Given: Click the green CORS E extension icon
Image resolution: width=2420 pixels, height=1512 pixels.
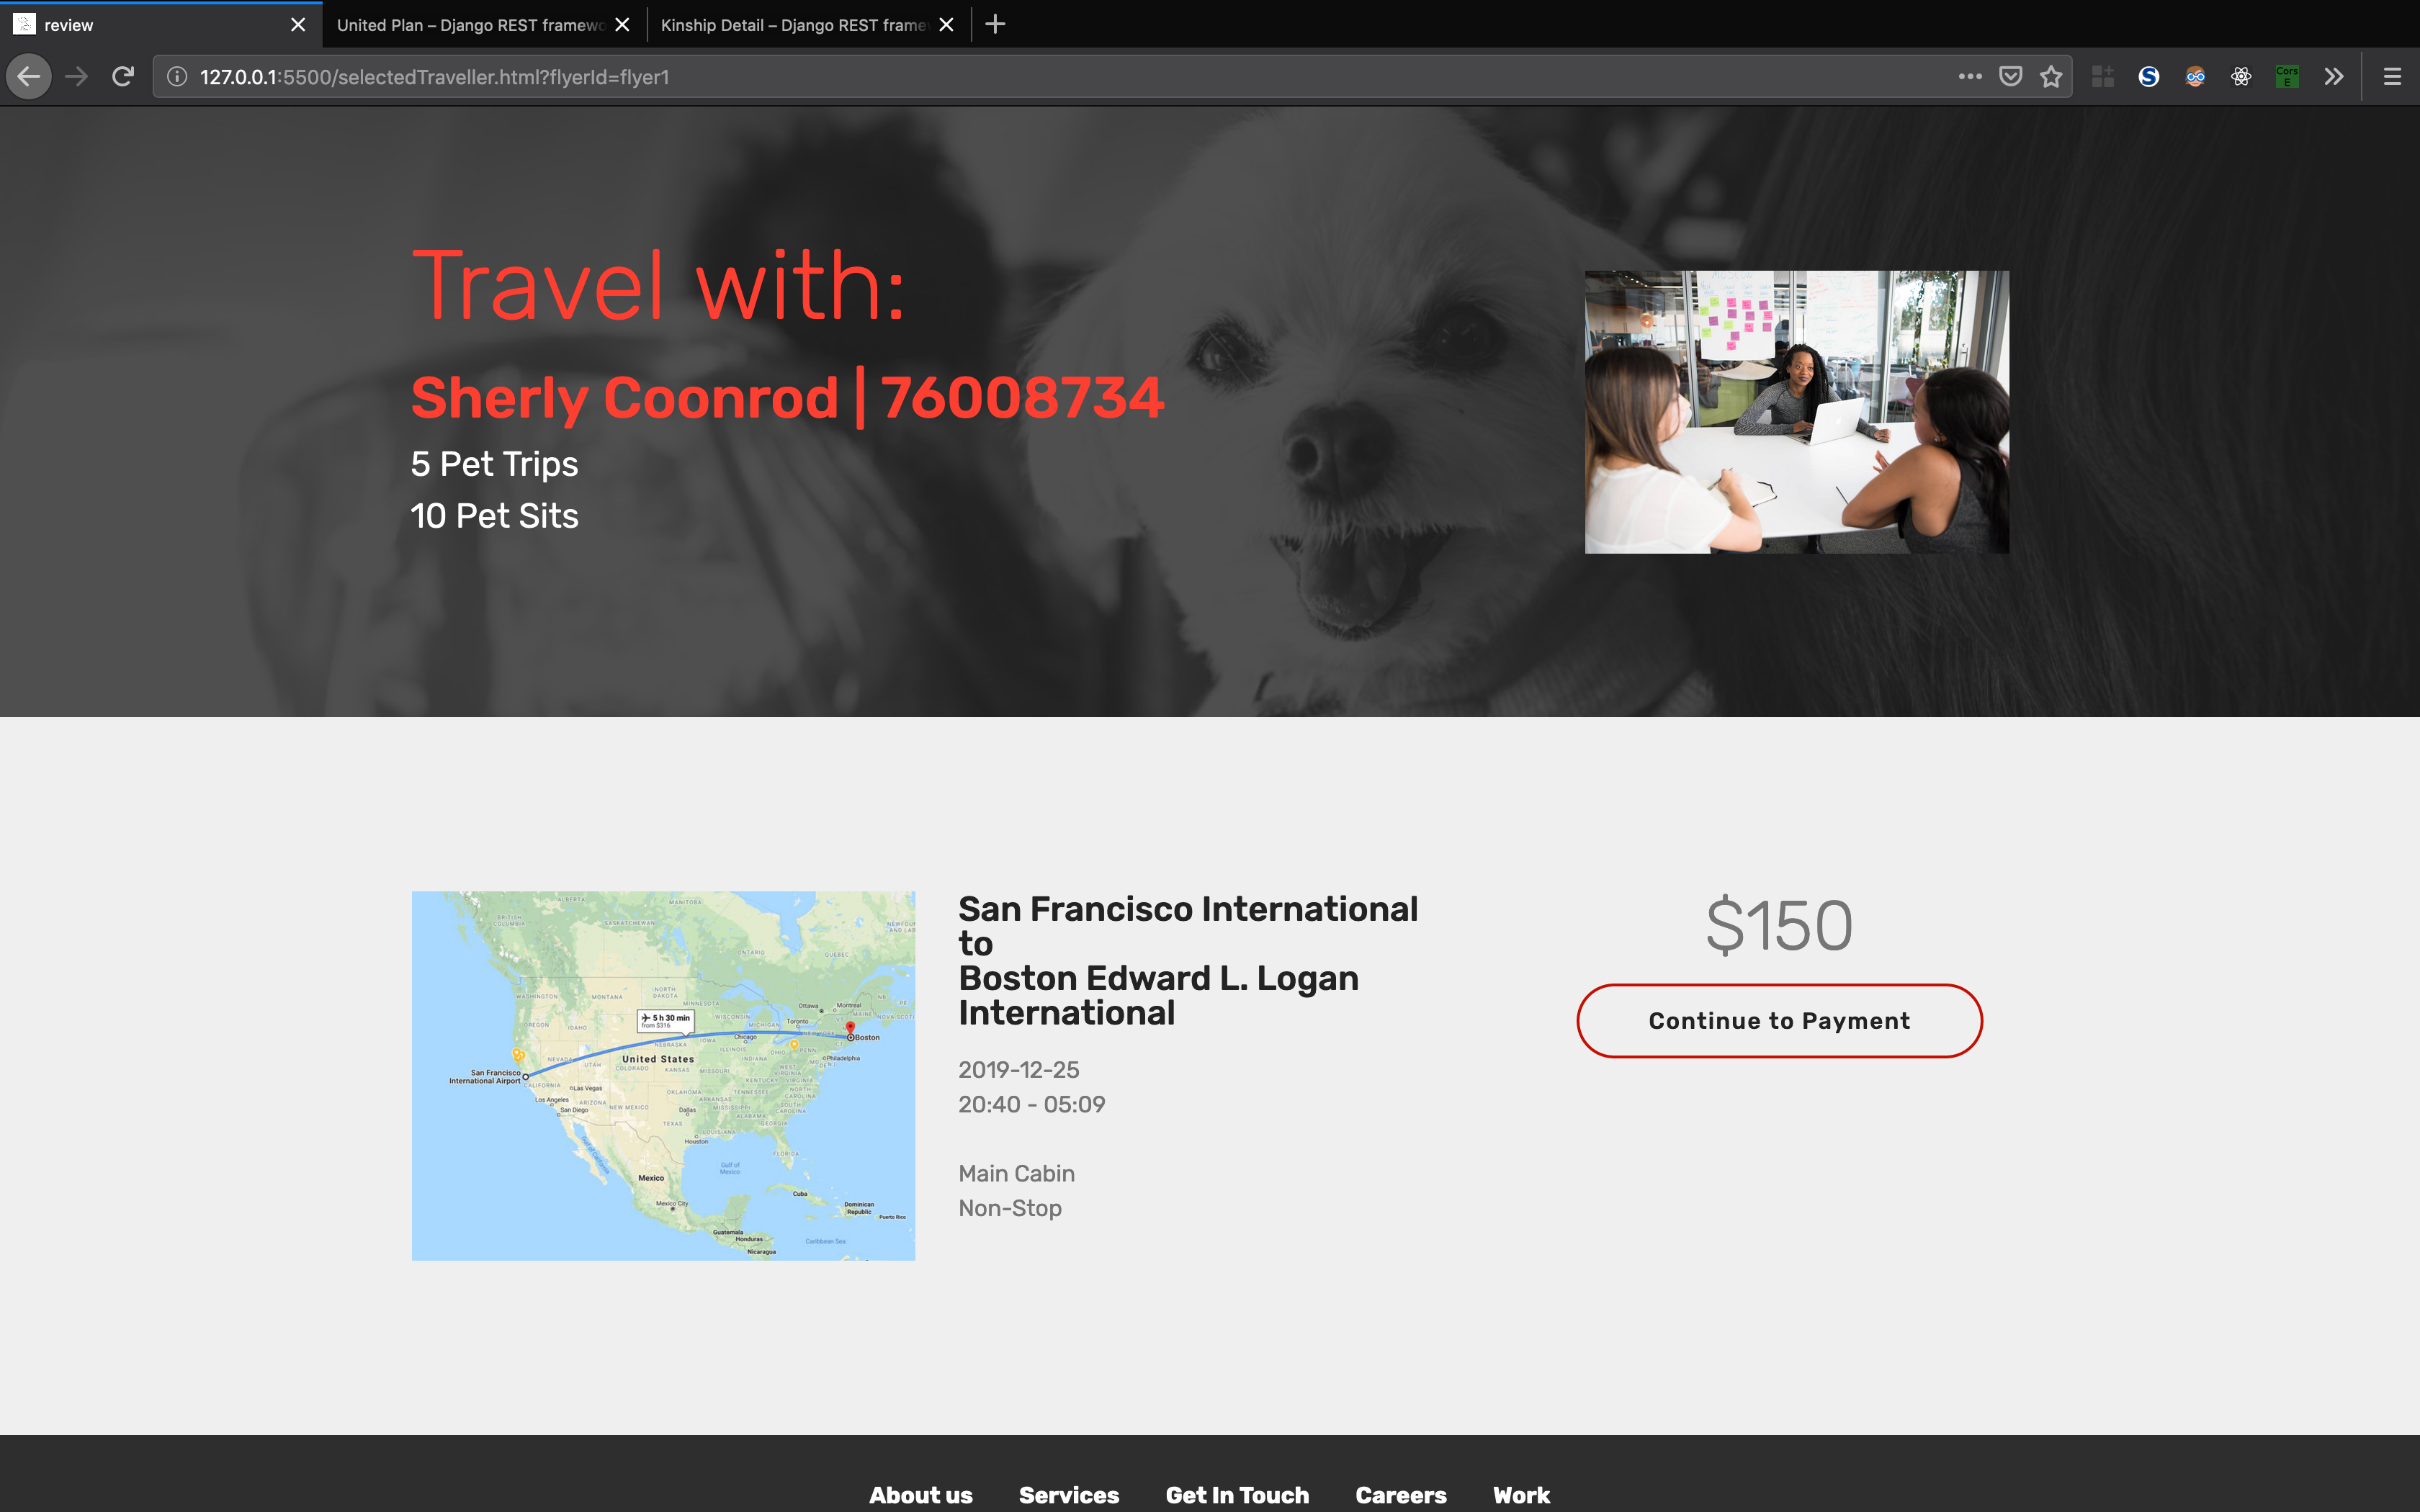Looking at the screenshot, I should point(2286,77).
